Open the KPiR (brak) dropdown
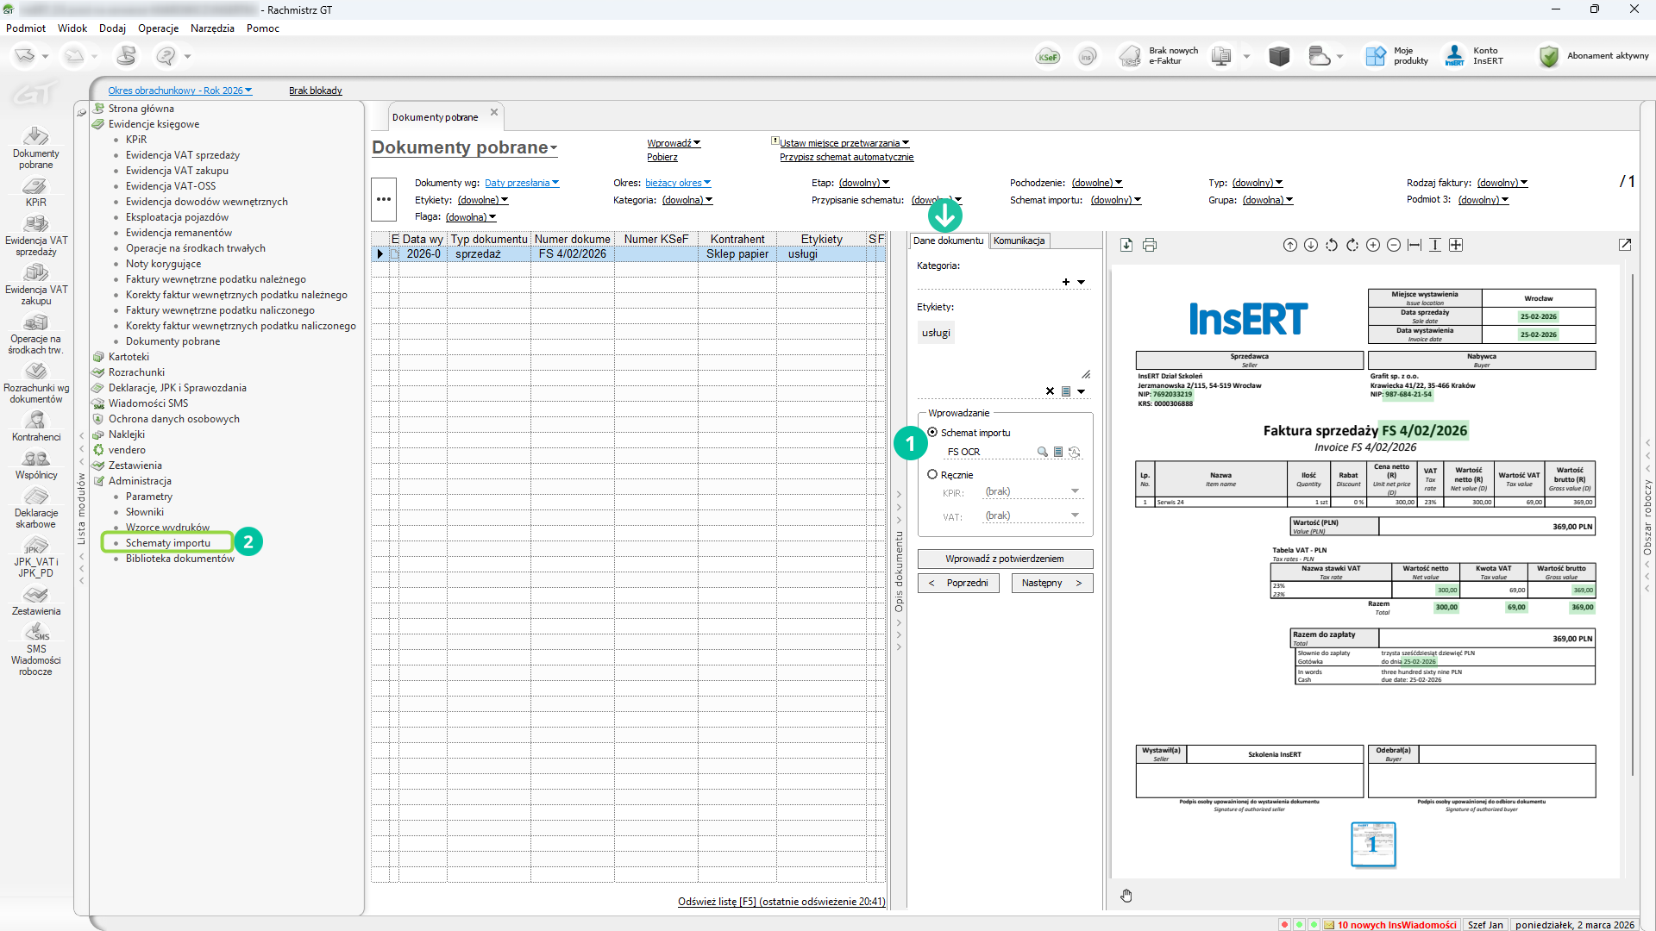The height and width of the screenshot is (931, 1656). tap(1075, 491)
